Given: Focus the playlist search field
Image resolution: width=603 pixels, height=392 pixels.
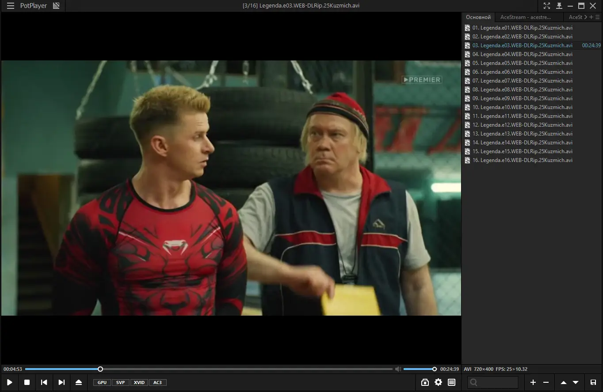Looking at the screenshot, I should tap(493, 382).
